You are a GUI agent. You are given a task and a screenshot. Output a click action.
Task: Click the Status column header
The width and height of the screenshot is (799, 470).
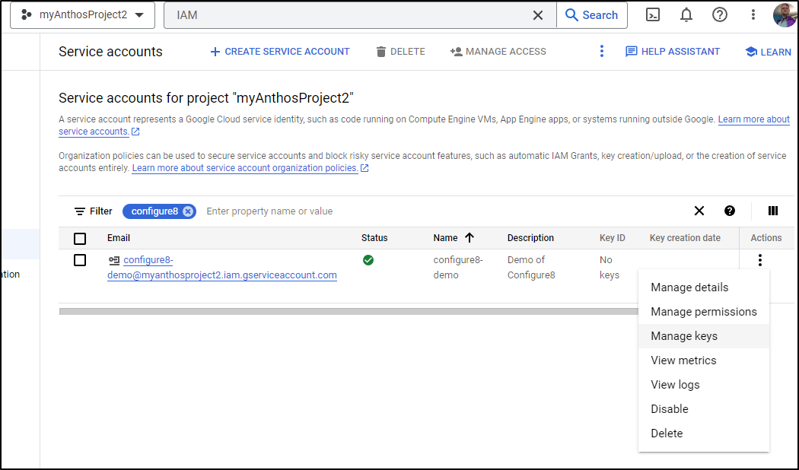(374, 238)
